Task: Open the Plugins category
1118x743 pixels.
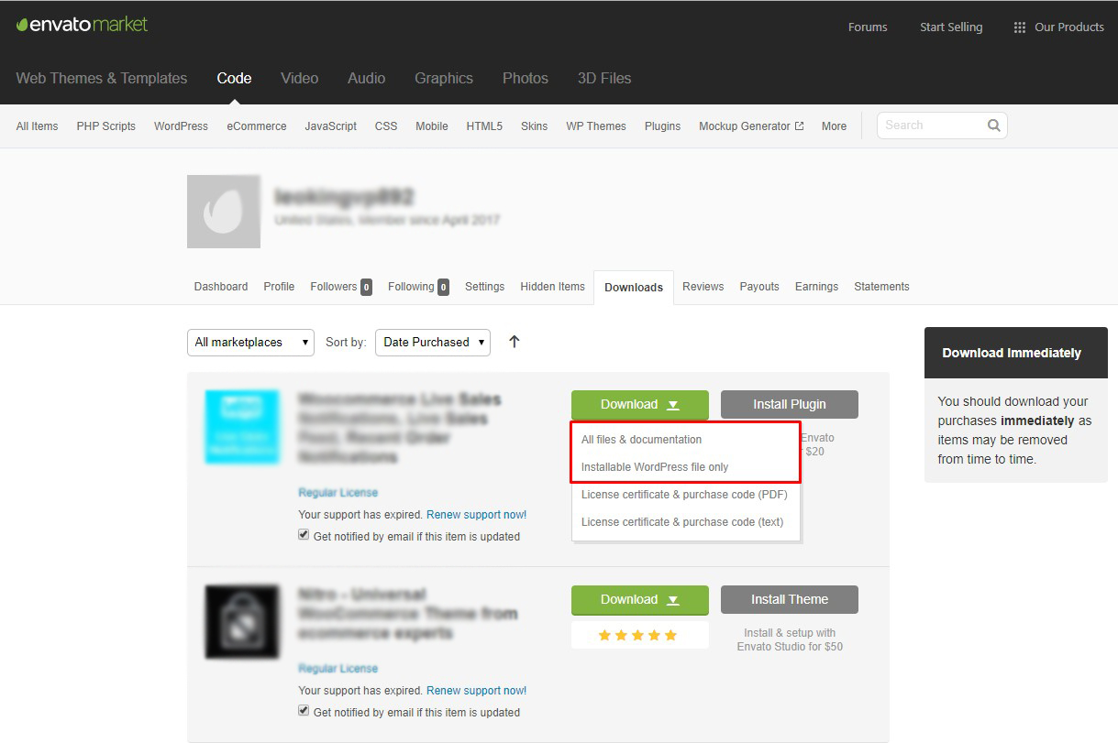Action: [x=662, y=126]
